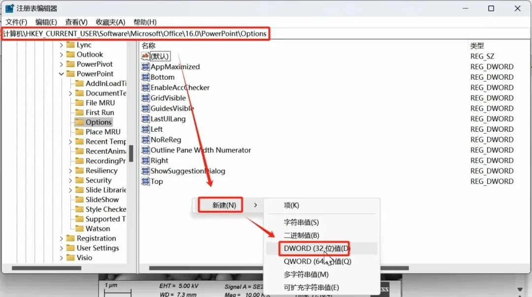Click the Bottom DWORD value icon

(145, 77)
